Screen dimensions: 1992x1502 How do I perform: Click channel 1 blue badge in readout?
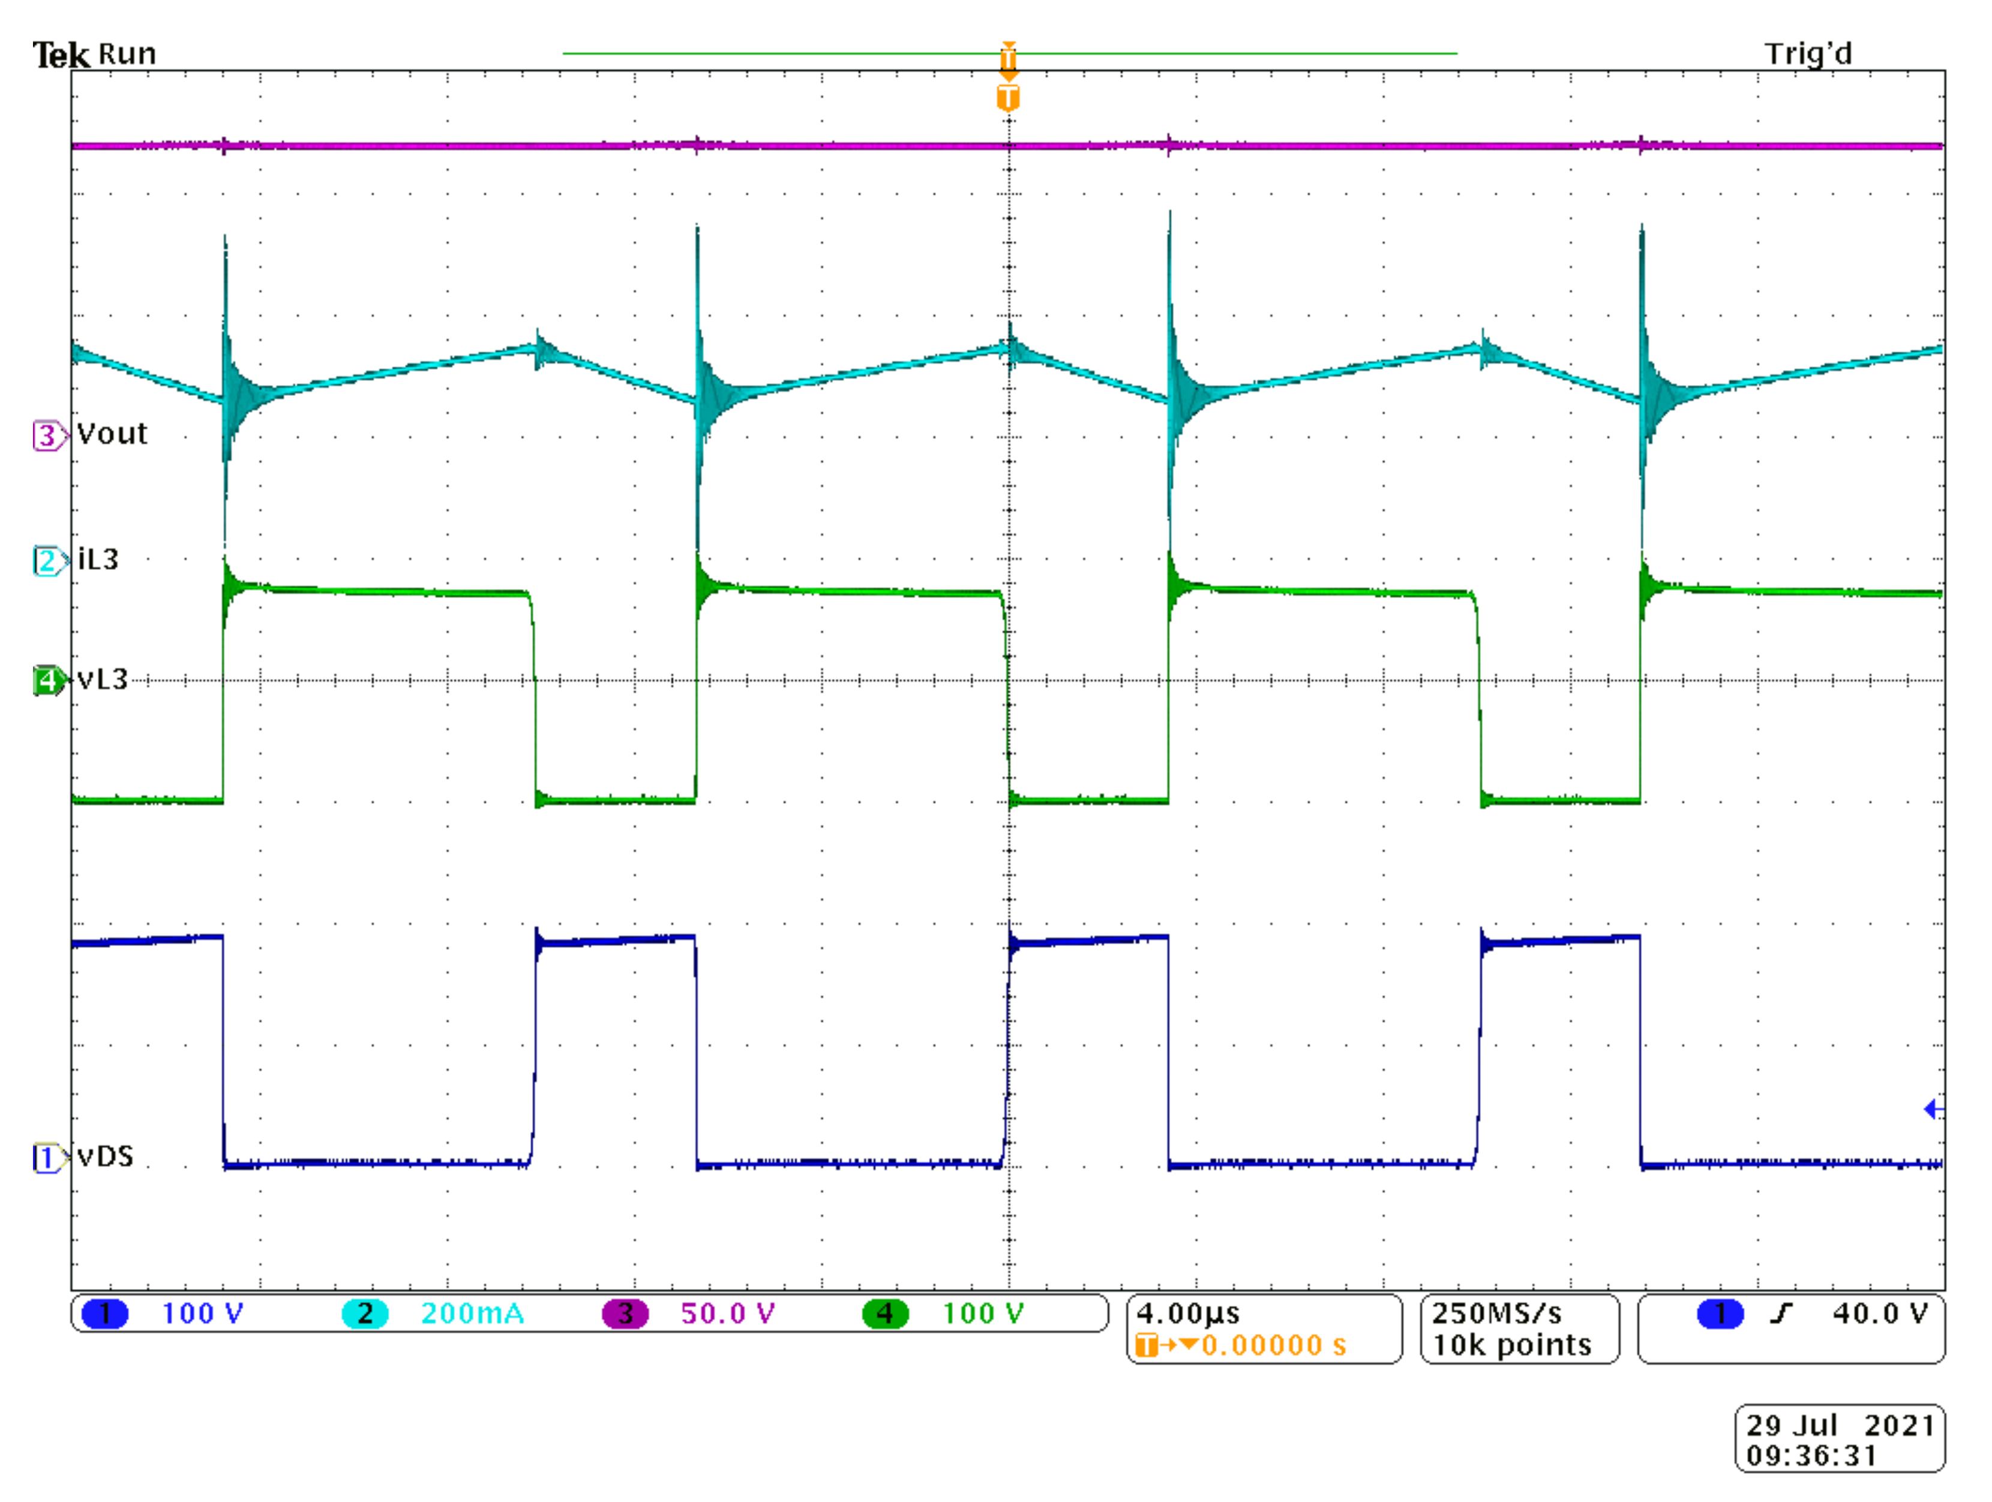click(104, 1314)
